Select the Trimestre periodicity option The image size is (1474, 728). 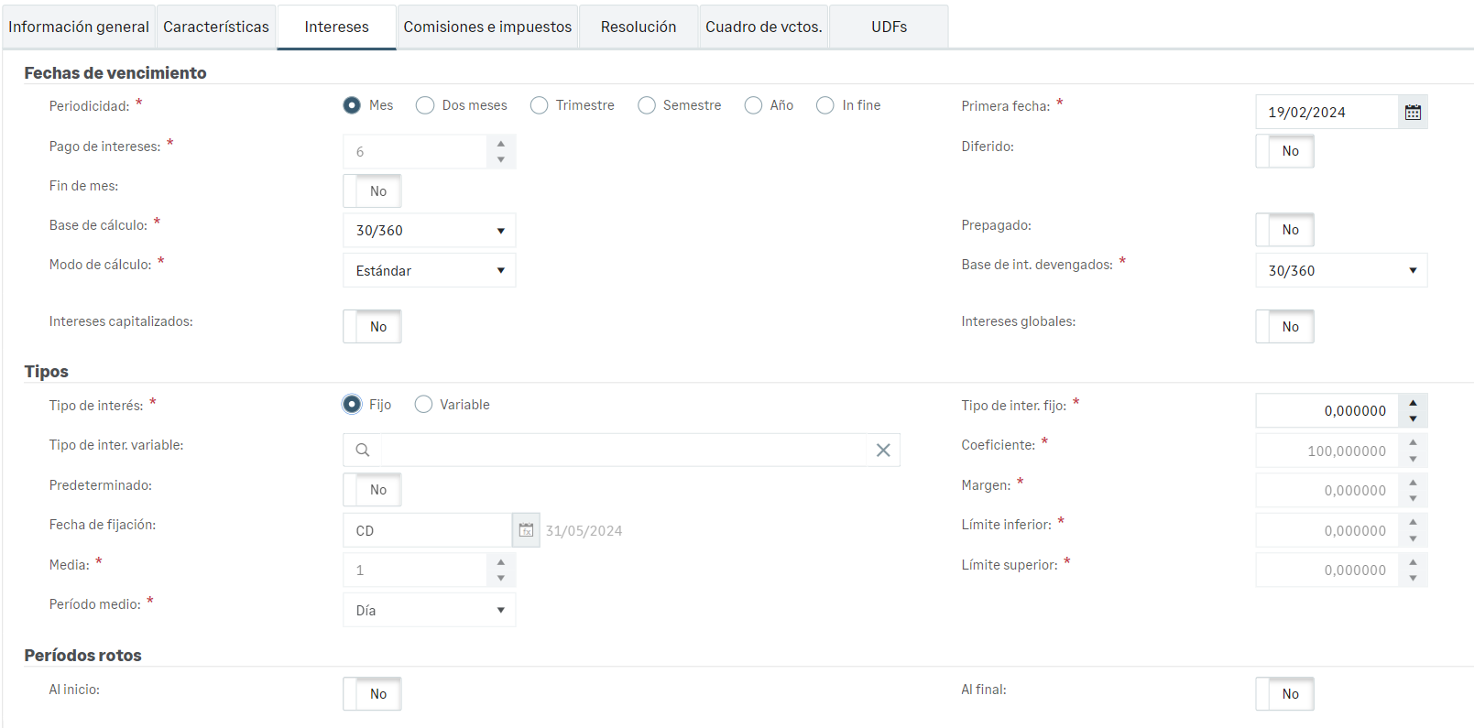point(540,105)
